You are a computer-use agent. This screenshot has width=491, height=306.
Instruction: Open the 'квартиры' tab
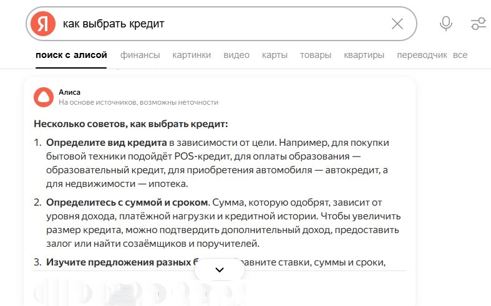click(364, 55)
